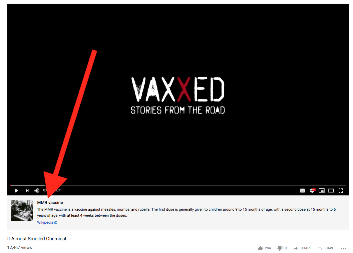Play the Vaxxed video
Image resolution: width=353 pixels, height=253 pixels.
pyautogui.click(x=16, y=190)
